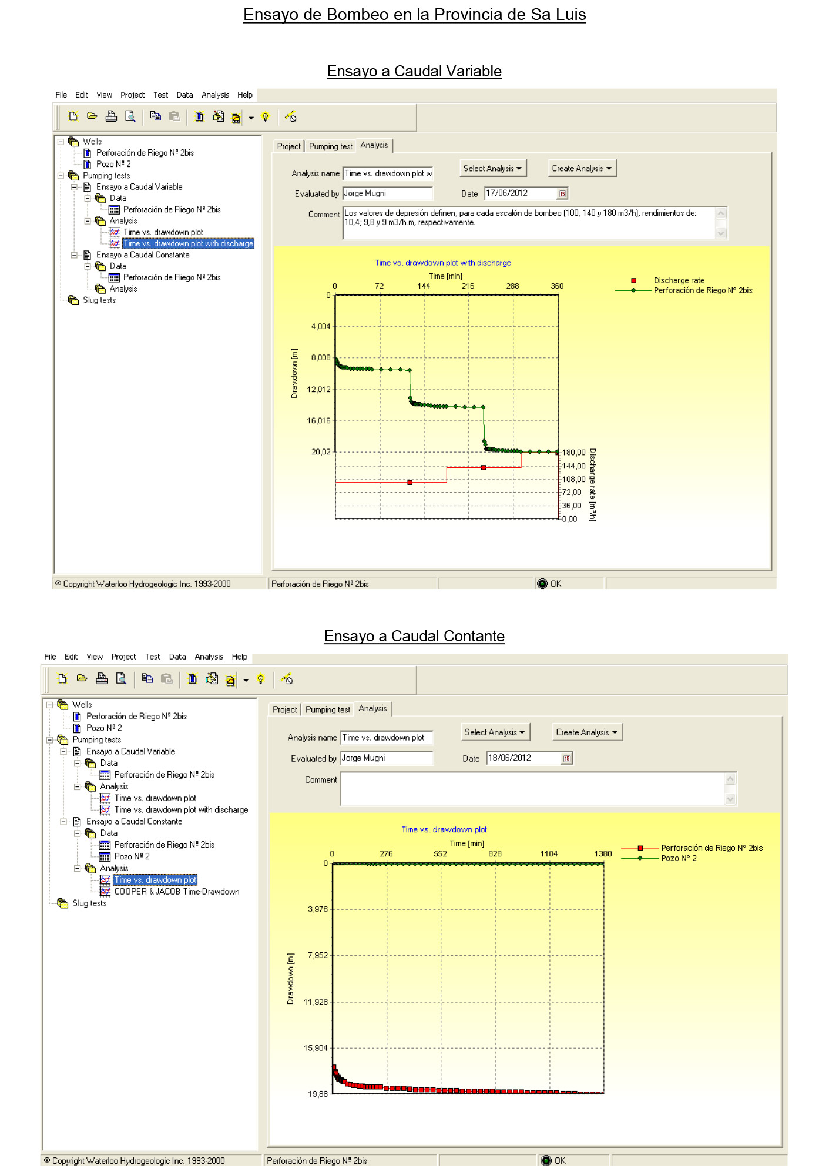Click Open folder icon in Caudal Contante window
This screenshot has width=829, height=1175.
(x=82, y=679)
